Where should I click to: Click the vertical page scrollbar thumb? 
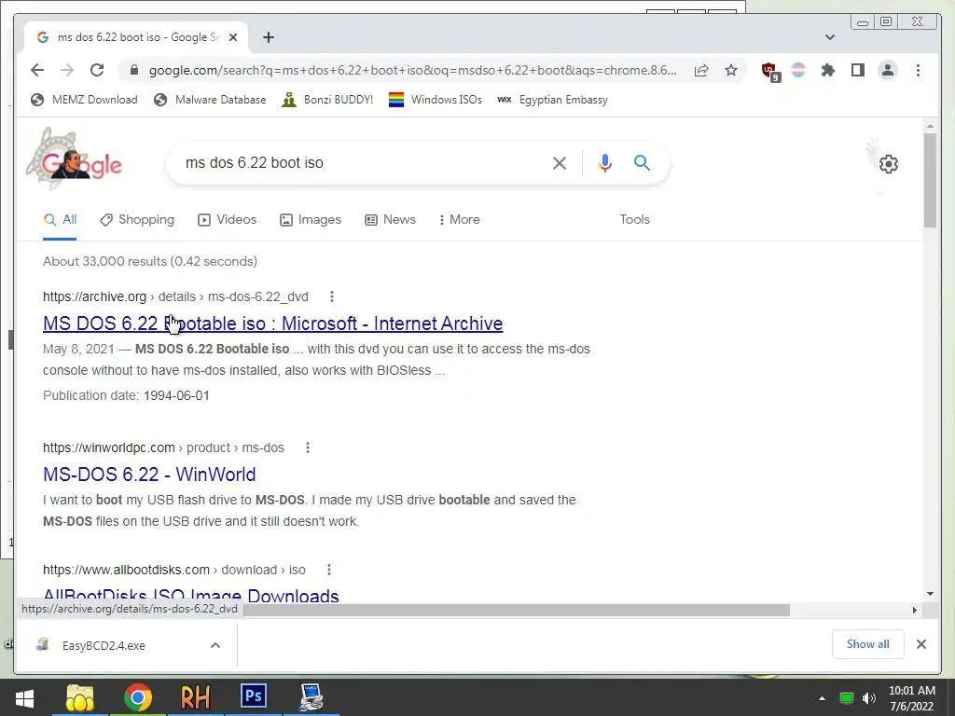930,180
